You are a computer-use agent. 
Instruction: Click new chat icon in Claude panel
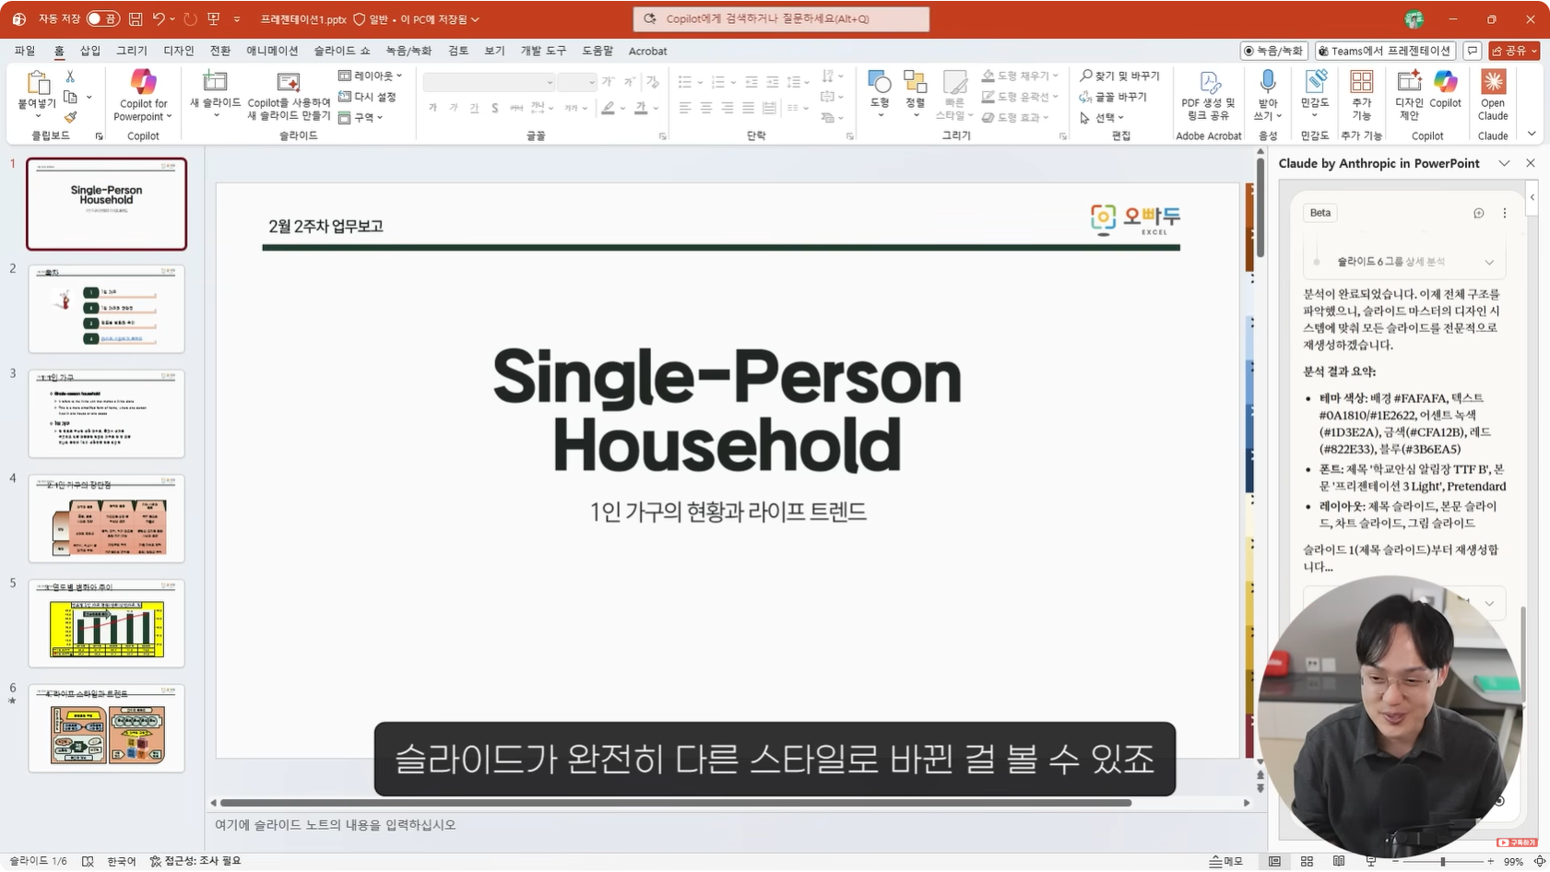1478,213
